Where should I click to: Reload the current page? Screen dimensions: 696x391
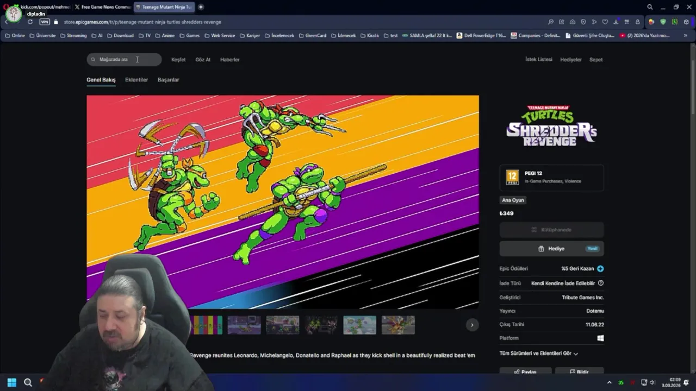click(x=30, y=22)
